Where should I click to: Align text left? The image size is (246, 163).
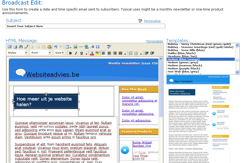coord(104,53)
